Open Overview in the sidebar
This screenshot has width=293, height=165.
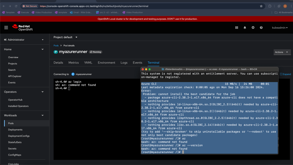(x=13, y=57)
